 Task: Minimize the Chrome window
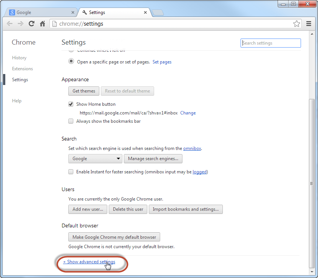click(x=283, y=4)
